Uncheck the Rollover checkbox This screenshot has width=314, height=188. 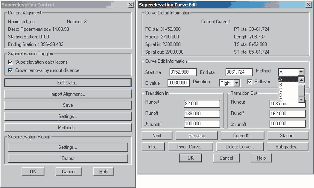(x=250, y=82)
